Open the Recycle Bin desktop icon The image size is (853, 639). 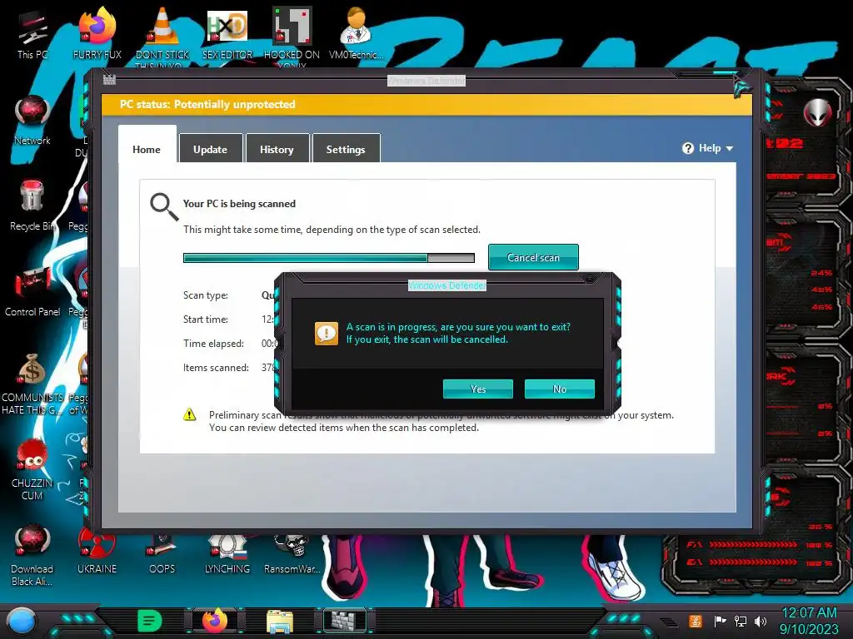coord(32,206)
